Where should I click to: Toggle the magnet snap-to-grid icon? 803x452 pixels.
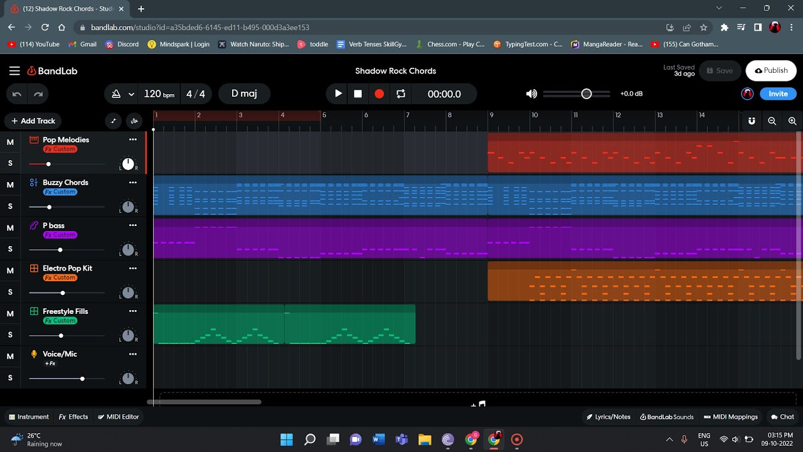coord(752,121)
